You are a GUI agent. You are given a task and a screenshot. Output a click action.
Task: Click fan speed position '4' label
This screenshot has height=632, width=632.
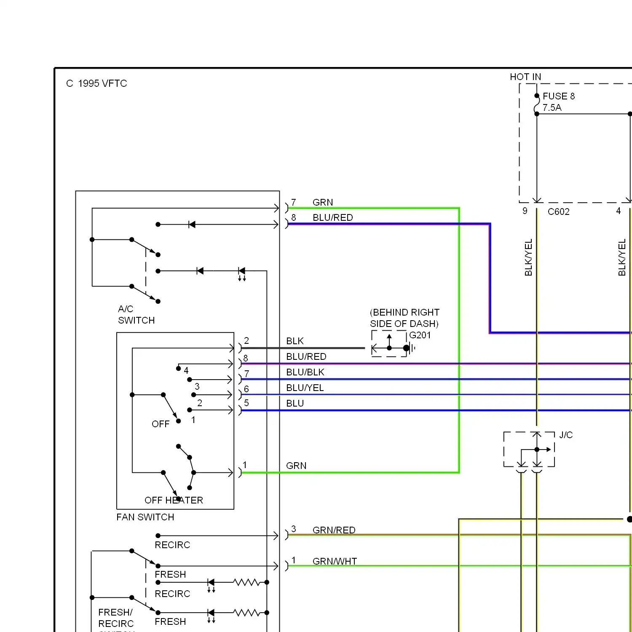[x=186, y=370]
